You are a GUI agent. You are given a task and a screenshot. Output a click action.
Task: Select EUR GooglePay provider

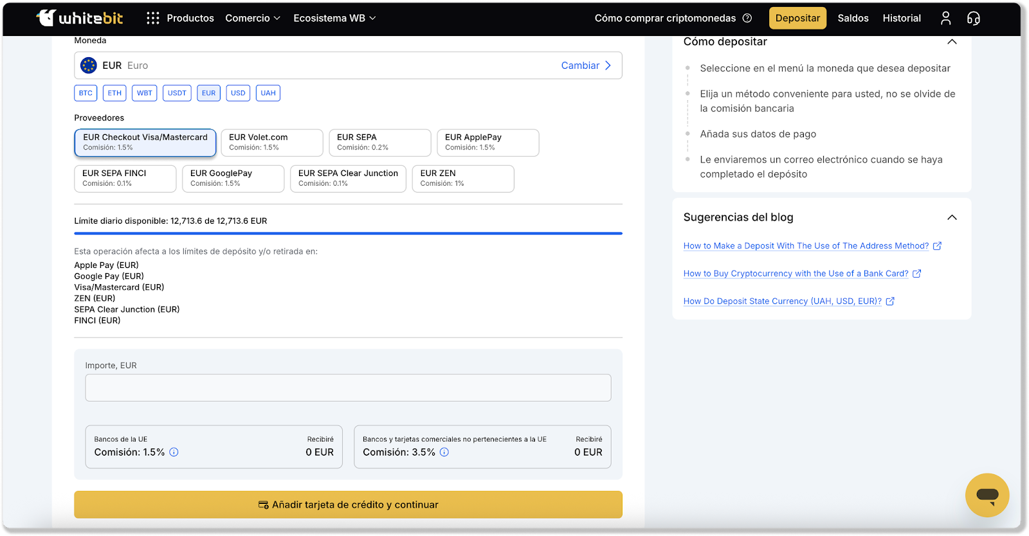coord(233,179)
